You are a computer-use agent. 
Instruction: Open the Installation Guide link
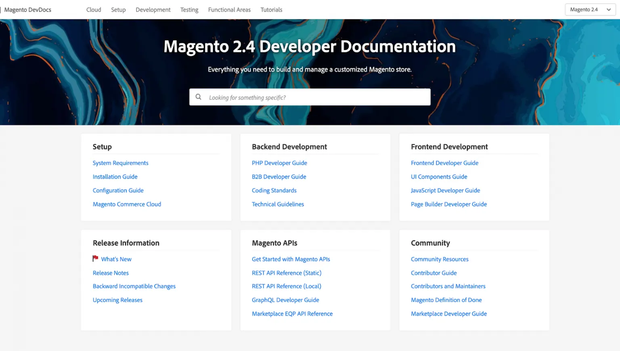(115, 177)
